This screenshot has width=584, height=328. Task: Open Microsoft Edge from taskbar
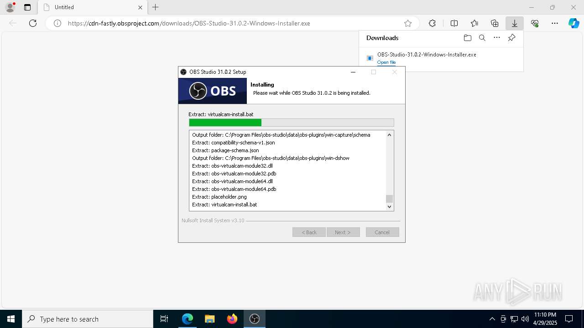pyautogui.click(x=188, y=319)
